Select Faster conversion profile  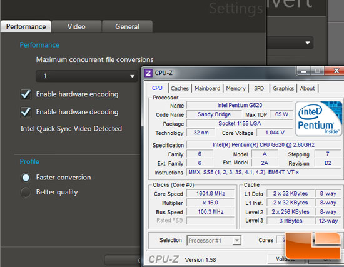pos(26,178)
